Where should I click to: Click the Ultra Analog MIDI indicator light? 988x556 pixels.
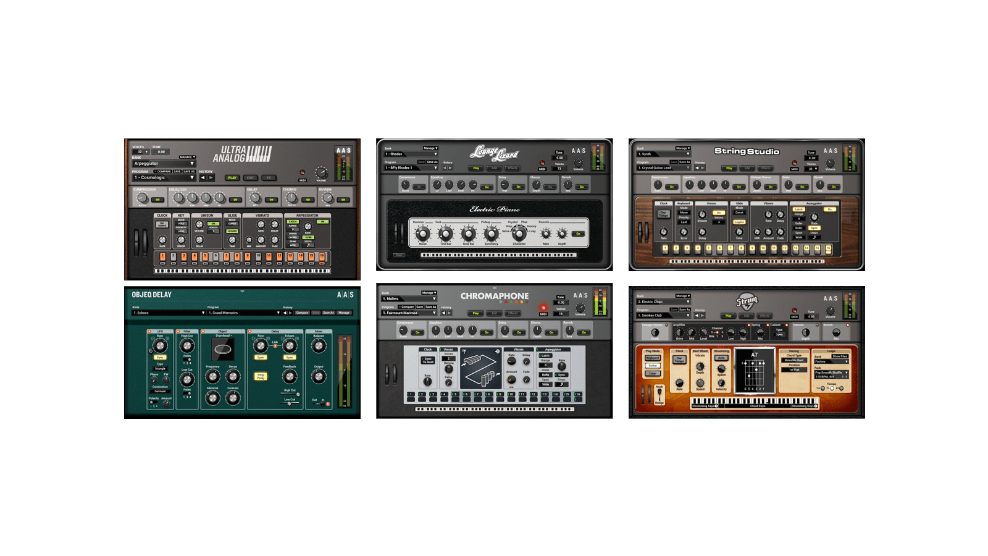click(303, 172)
